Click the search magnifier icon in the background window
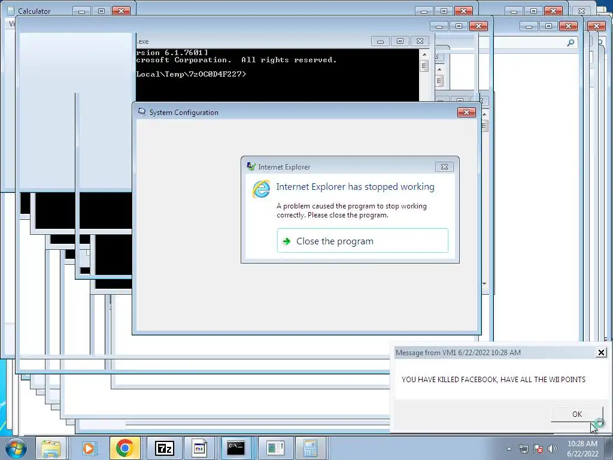Screen dimensions: 613x460 (x=570, y=43)
